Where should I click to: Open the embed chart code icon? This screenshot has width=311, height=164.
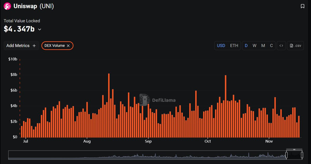pos(281,46)
